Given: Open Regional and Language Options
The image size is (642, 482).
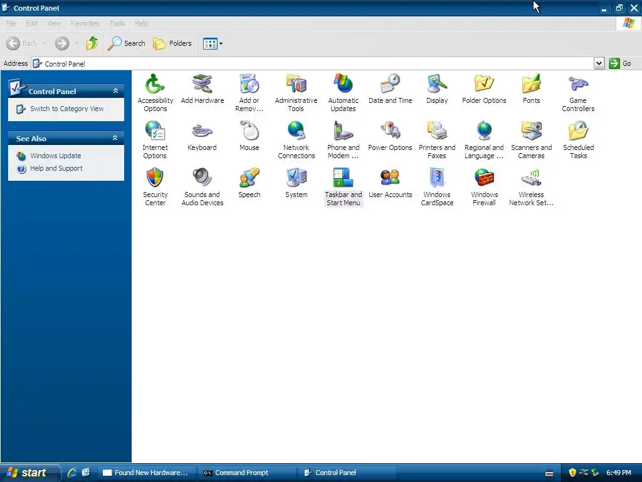Looking at the screenshot, I should click(x=484, y=140).
